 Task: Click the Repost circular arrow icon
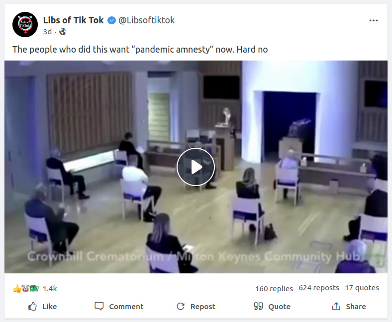tap(181, 306)
